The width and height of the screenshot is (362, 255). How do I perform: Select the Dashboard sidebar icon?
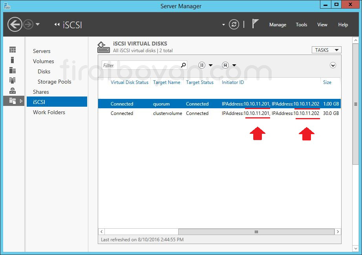(13, 49)
